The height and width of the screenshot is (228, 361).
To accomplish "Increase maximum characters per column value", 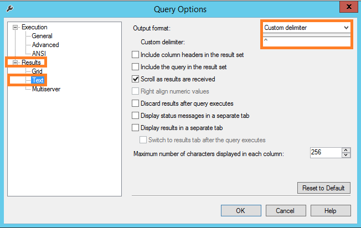I will tap(346, 150).
